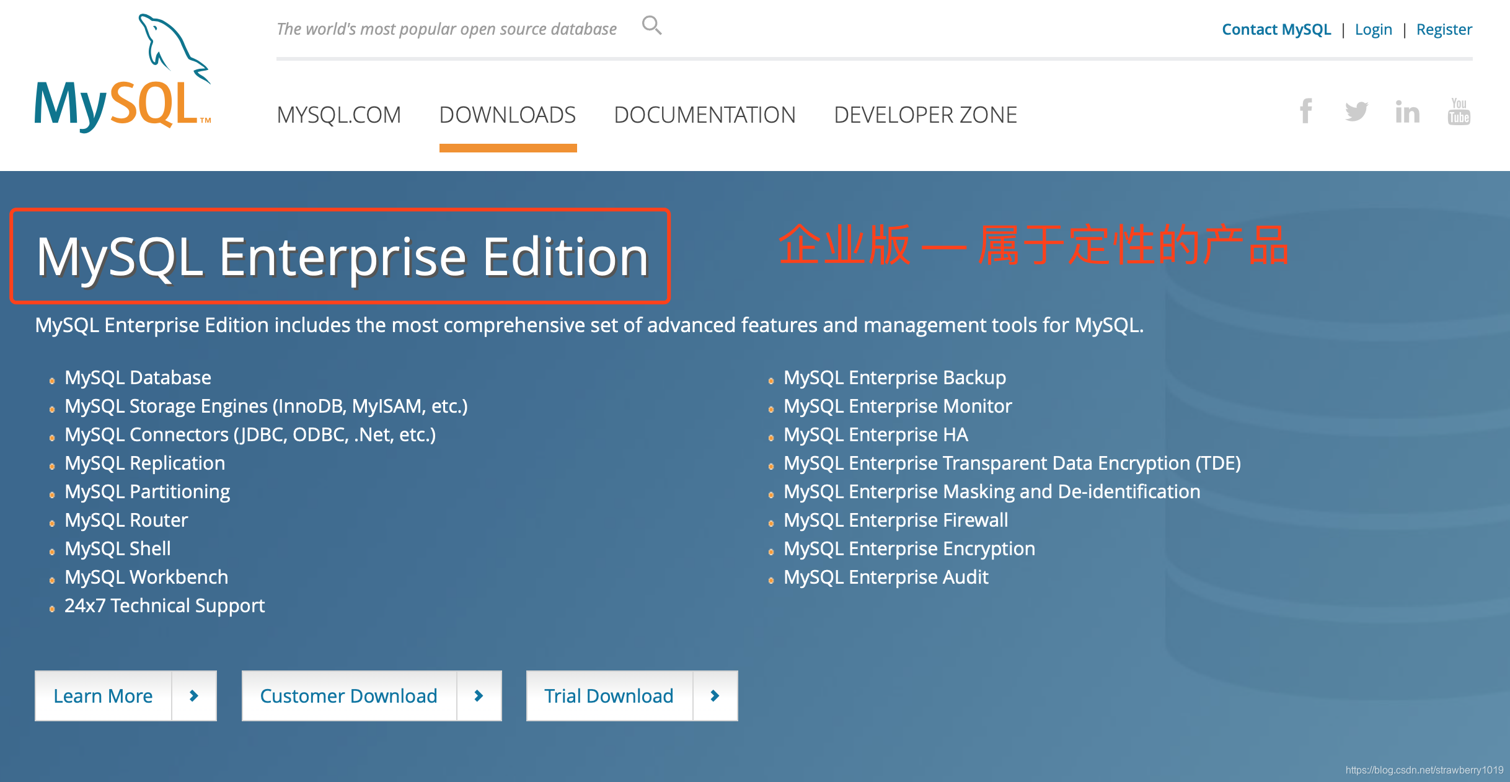Image resolution: width=1510 pixels, height=782 pixels.
Task: Click the 'MySQL Workbench' list item
Action: click(146, 577)
